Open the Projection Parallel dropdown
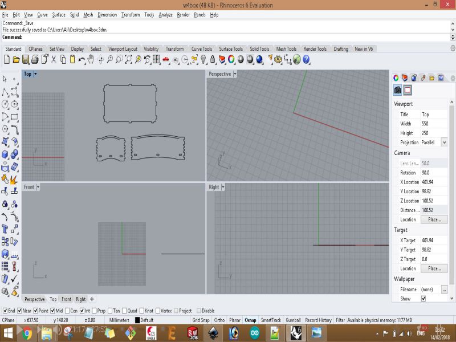 (x=445, y=142)
